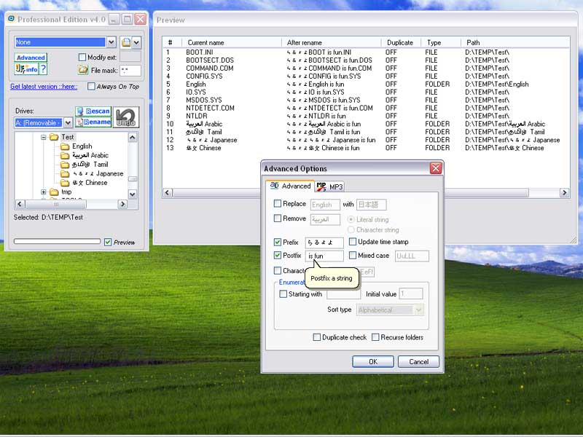This screenshot has height=437, width=583.
Task: Click the folder icon button beside the None dropdown
Action: pyautogui.click(x=125, y=42)
